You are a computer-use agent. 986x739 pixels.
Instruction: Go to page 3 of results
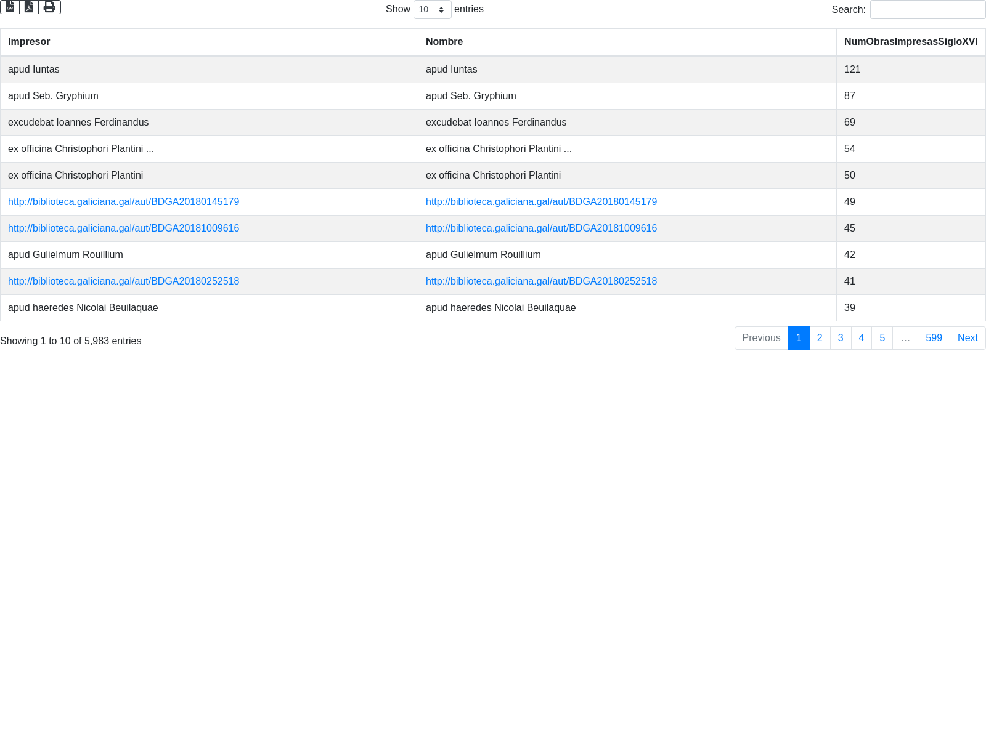point(841,338)
